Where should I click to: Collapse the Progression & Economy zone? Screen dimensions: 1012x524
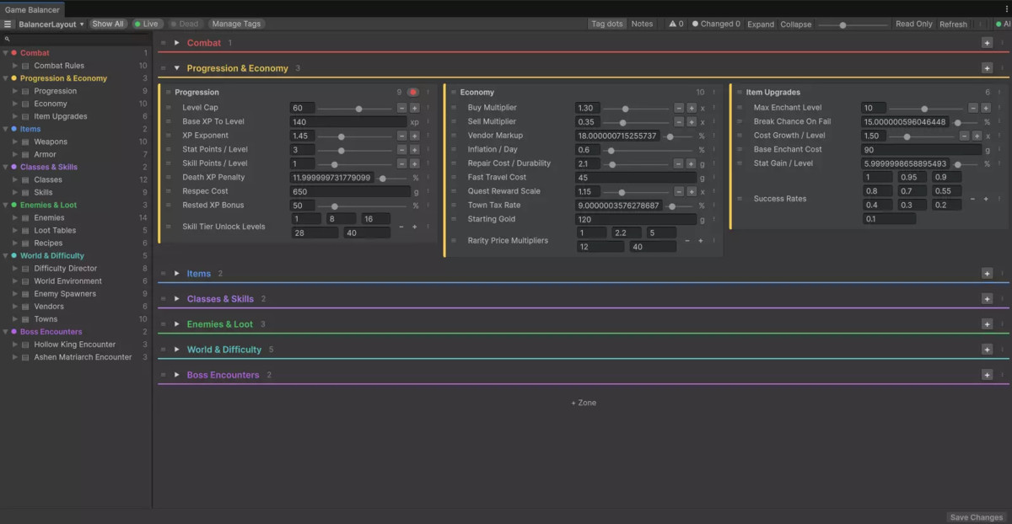[x=177, y=68]
